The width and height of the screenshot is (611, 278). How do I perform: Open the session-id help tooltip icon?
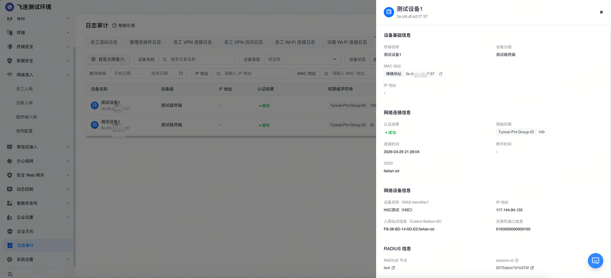pyautogui.click(x=516, y=260)
